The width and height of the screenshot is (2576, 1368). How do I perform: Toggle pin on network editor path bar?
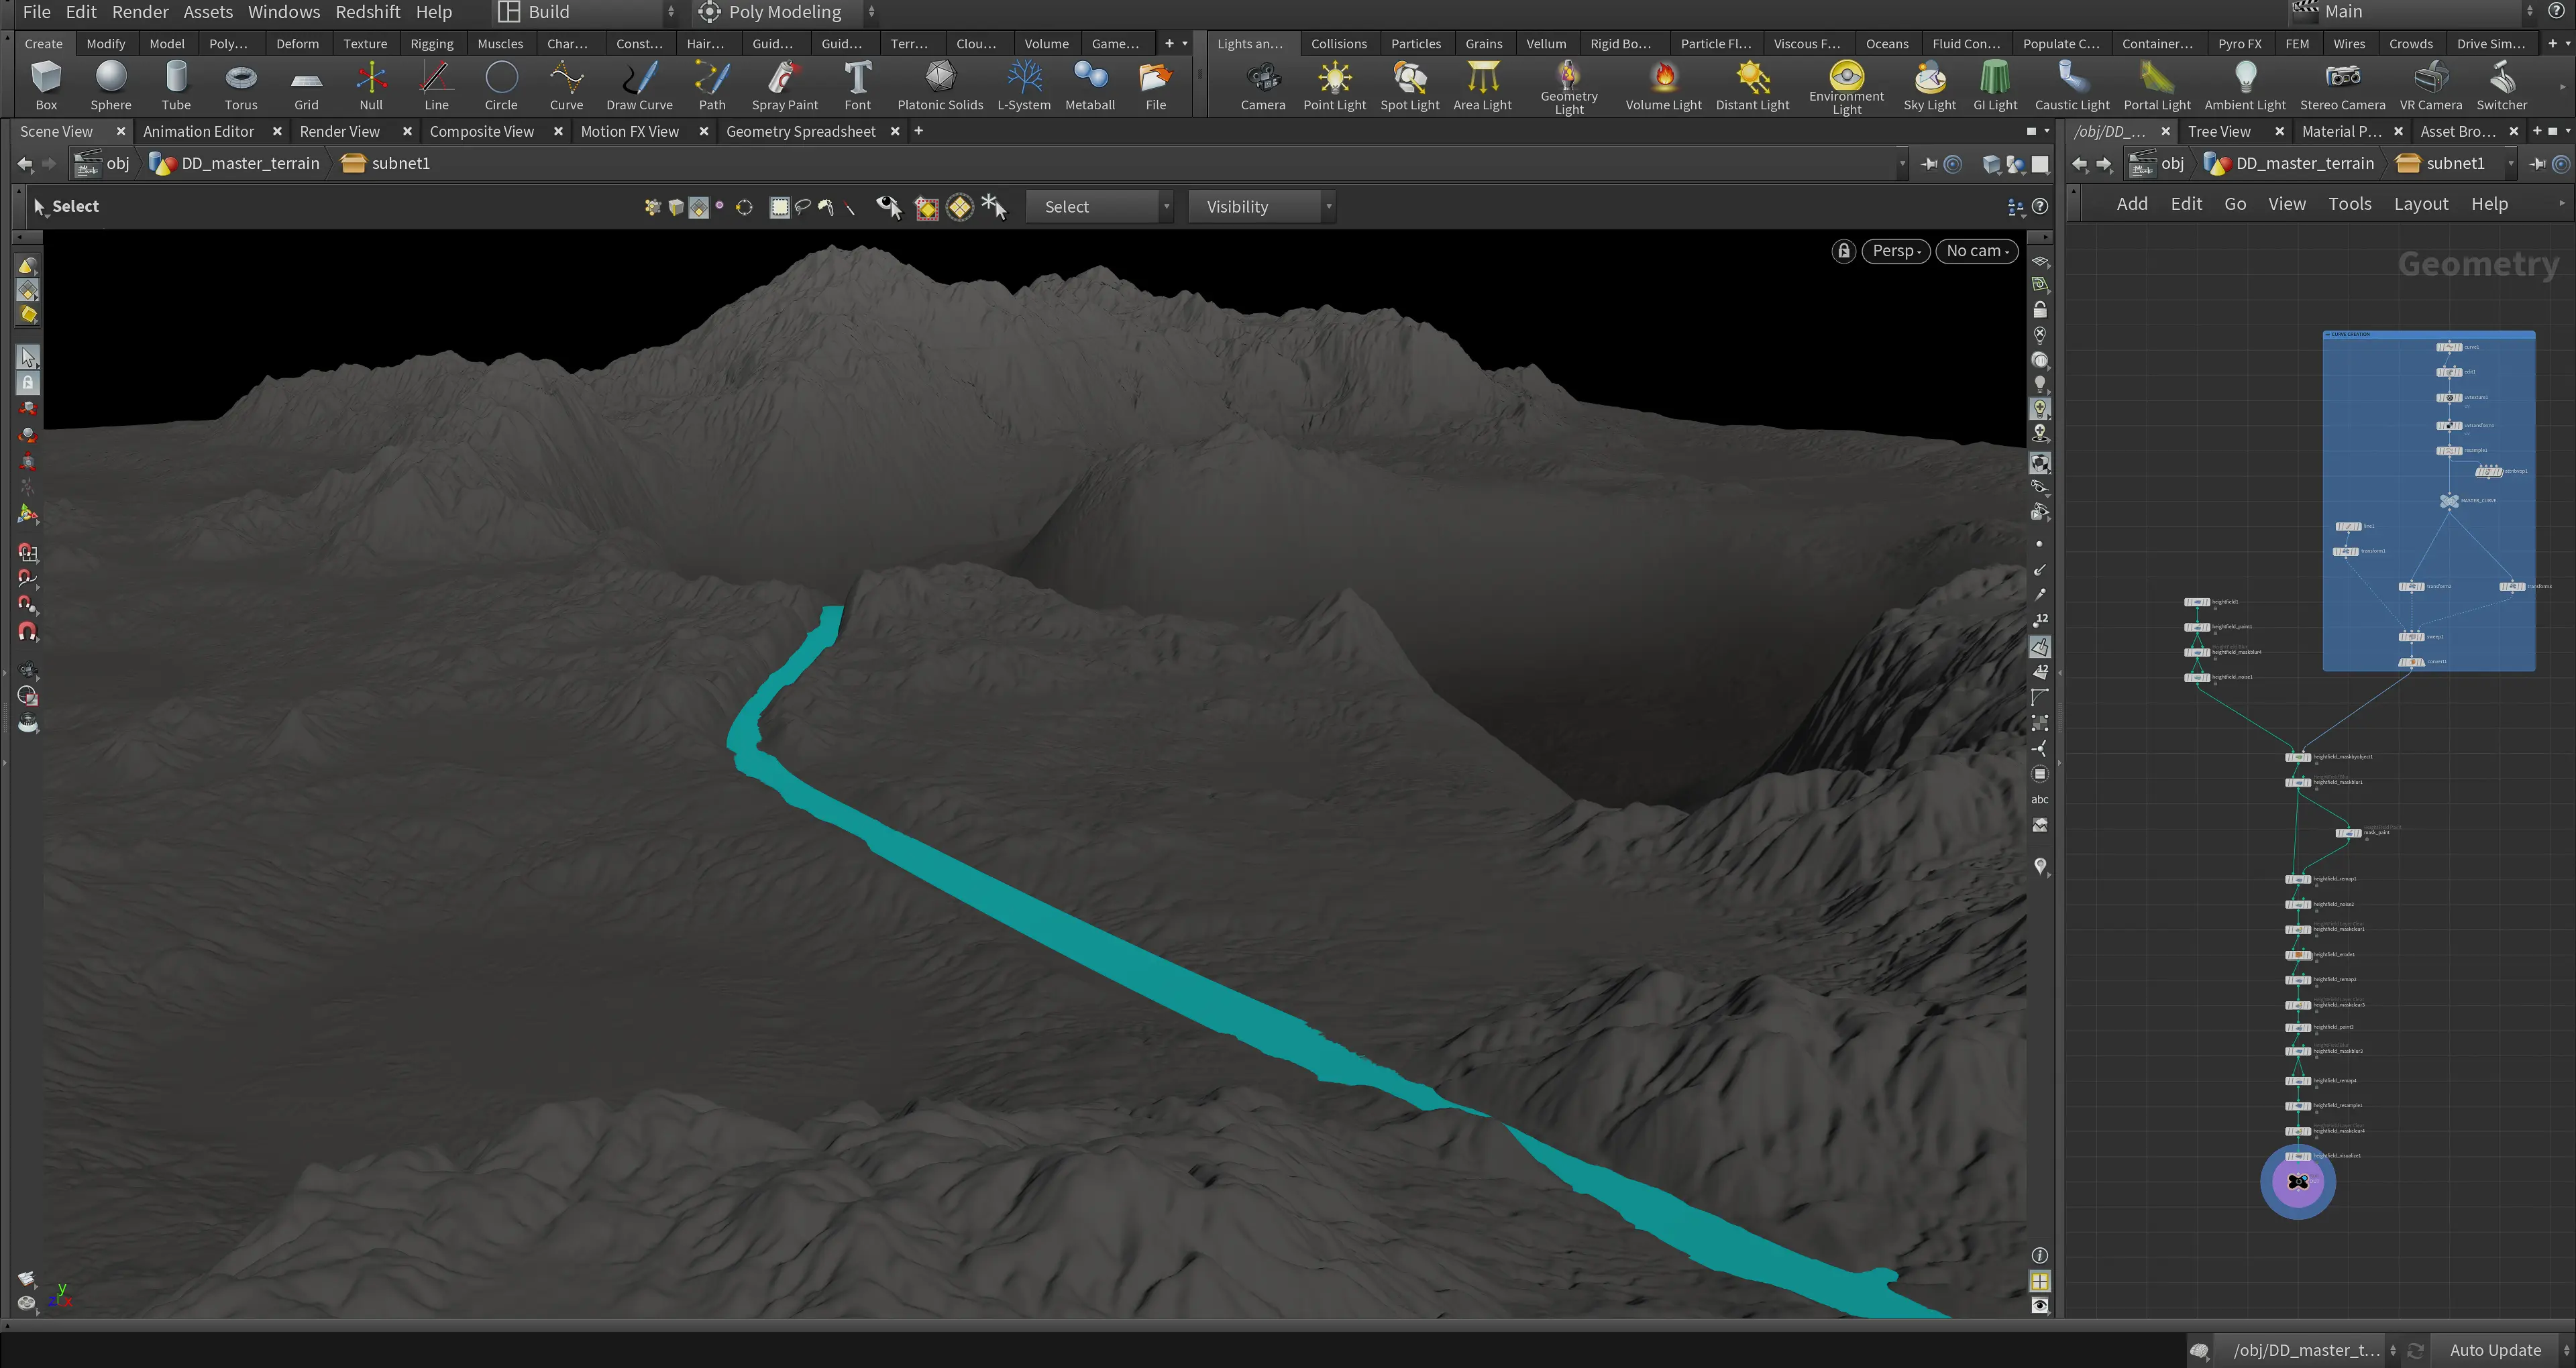[x=2537, y=164]
